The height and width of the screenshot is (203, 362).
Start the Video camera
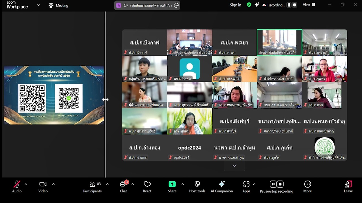point(43,187)
